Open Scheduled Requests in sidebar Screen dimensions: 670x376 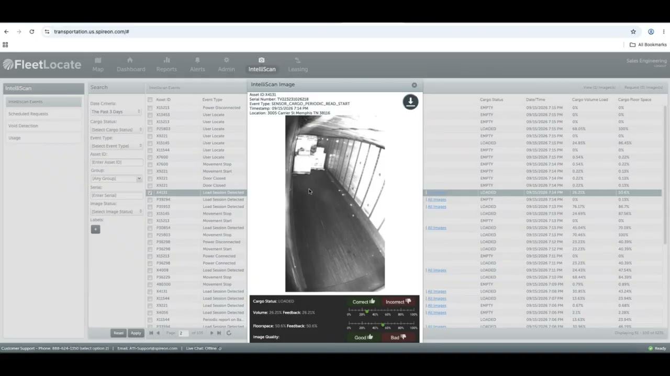point(43,114)
